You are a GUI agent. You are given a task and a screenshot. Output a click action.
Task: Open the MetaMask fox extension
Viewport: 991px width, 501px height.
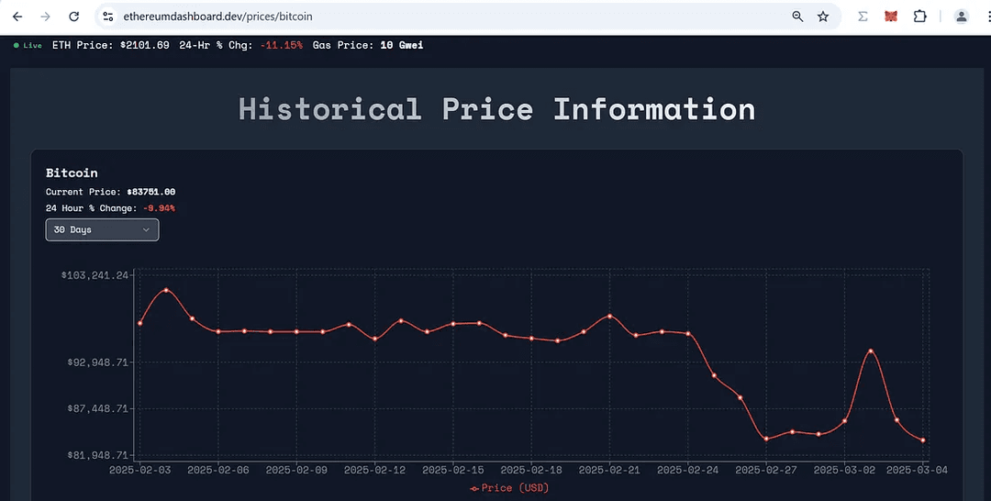891,17
